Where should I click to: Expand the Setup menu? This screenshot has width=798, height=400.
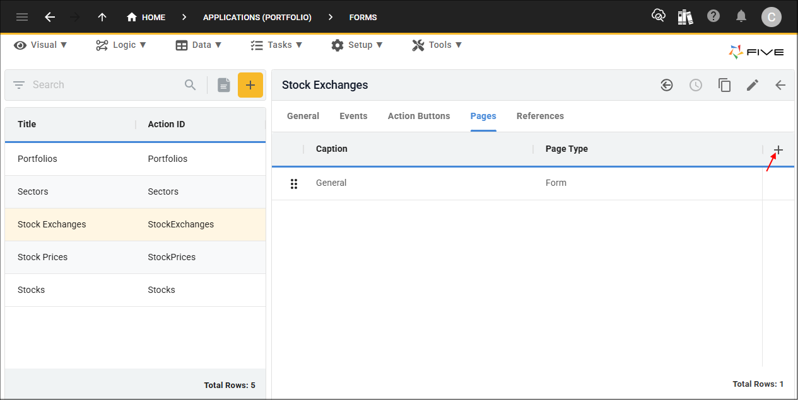tap(357, 45)
